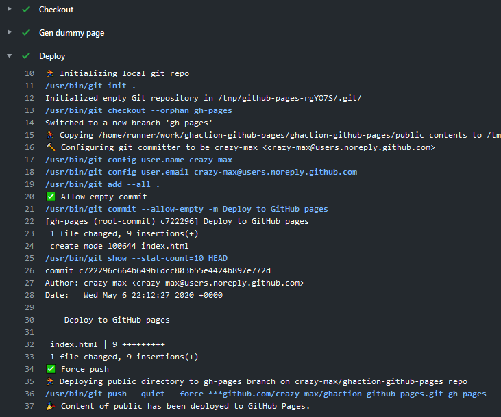Click line number 36

pyautogui.click(x=29, y=394)
